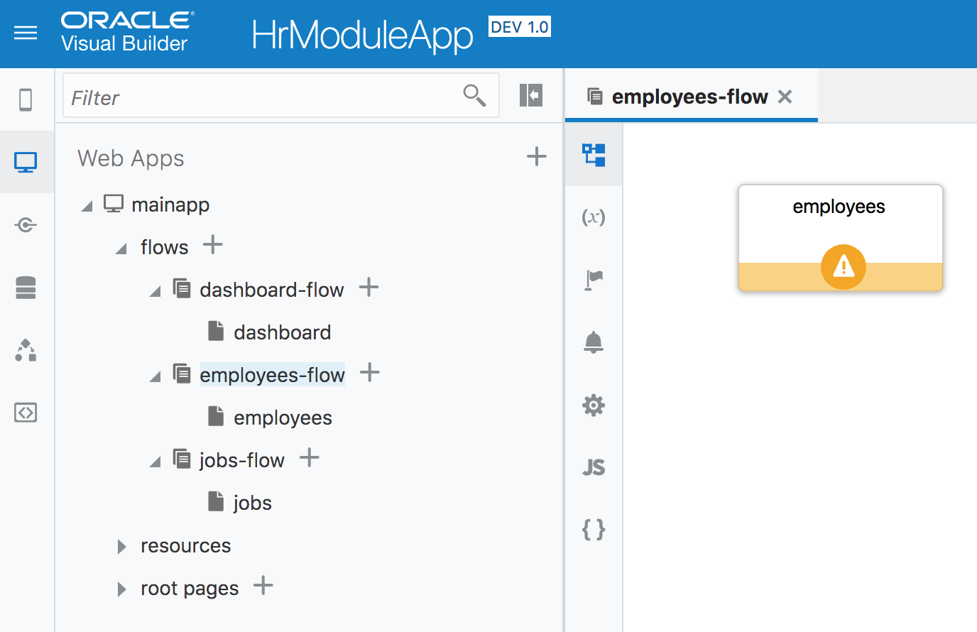The width and height of the screenshot is (977, 632).
Task: Select the Web Applications monitor icon
Action: [x=26, y=161]
